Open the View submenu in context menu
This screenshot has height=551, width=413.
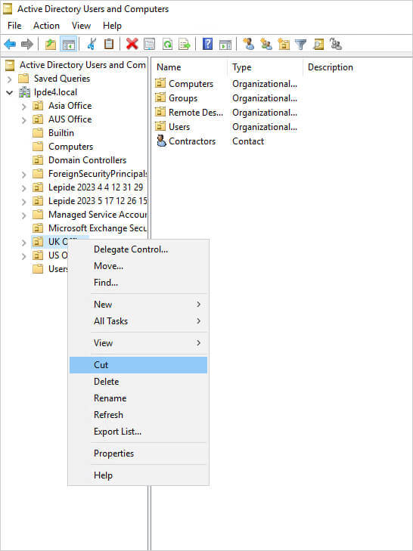(x=138, y=342)
